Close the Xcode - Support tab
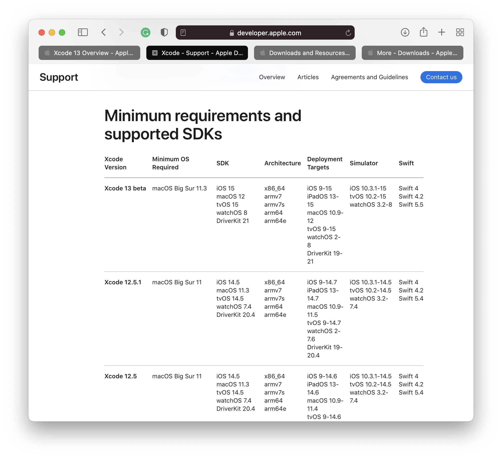Screen dimensions: 502x459 [155, 53]
